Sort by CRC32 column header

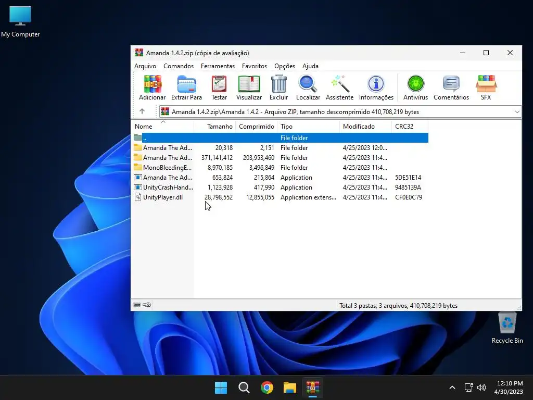(410, 126)
